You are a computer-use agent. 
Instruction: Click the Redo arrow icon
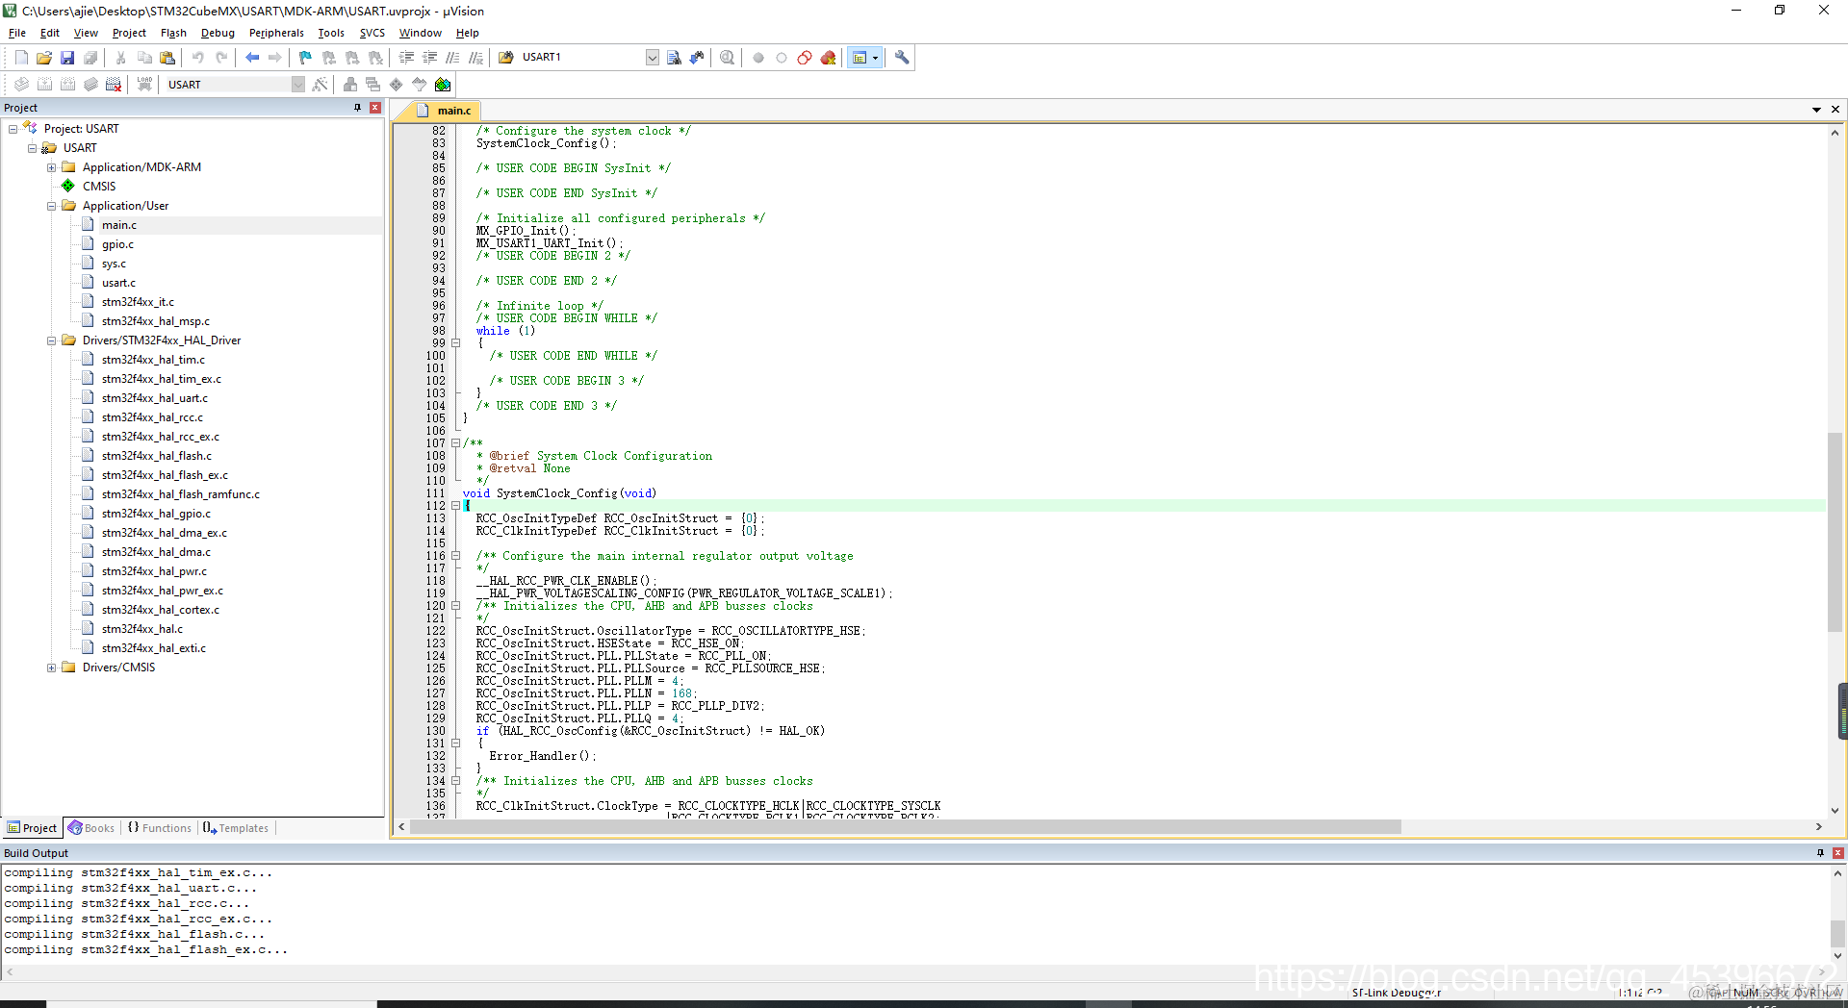point(221,58)
